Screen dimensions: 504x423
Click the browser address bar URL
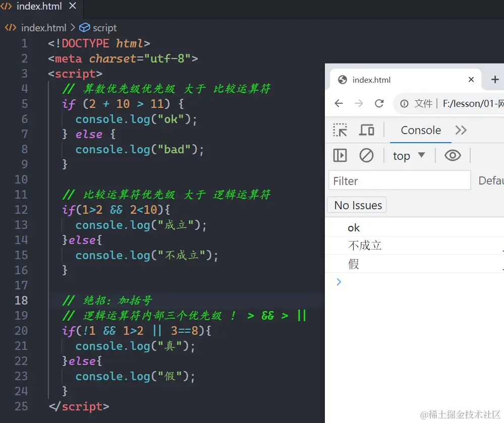click(x=473, y=103)
